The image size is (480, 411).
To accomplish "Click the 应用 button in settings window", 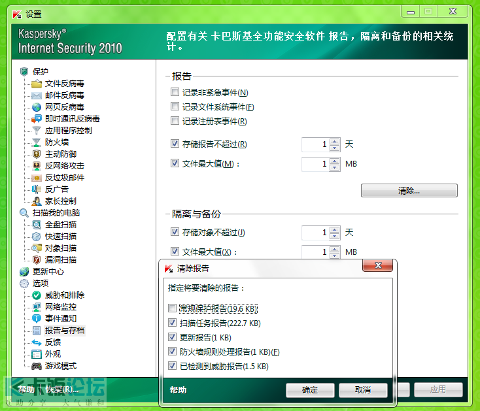I will click(438, 389).
